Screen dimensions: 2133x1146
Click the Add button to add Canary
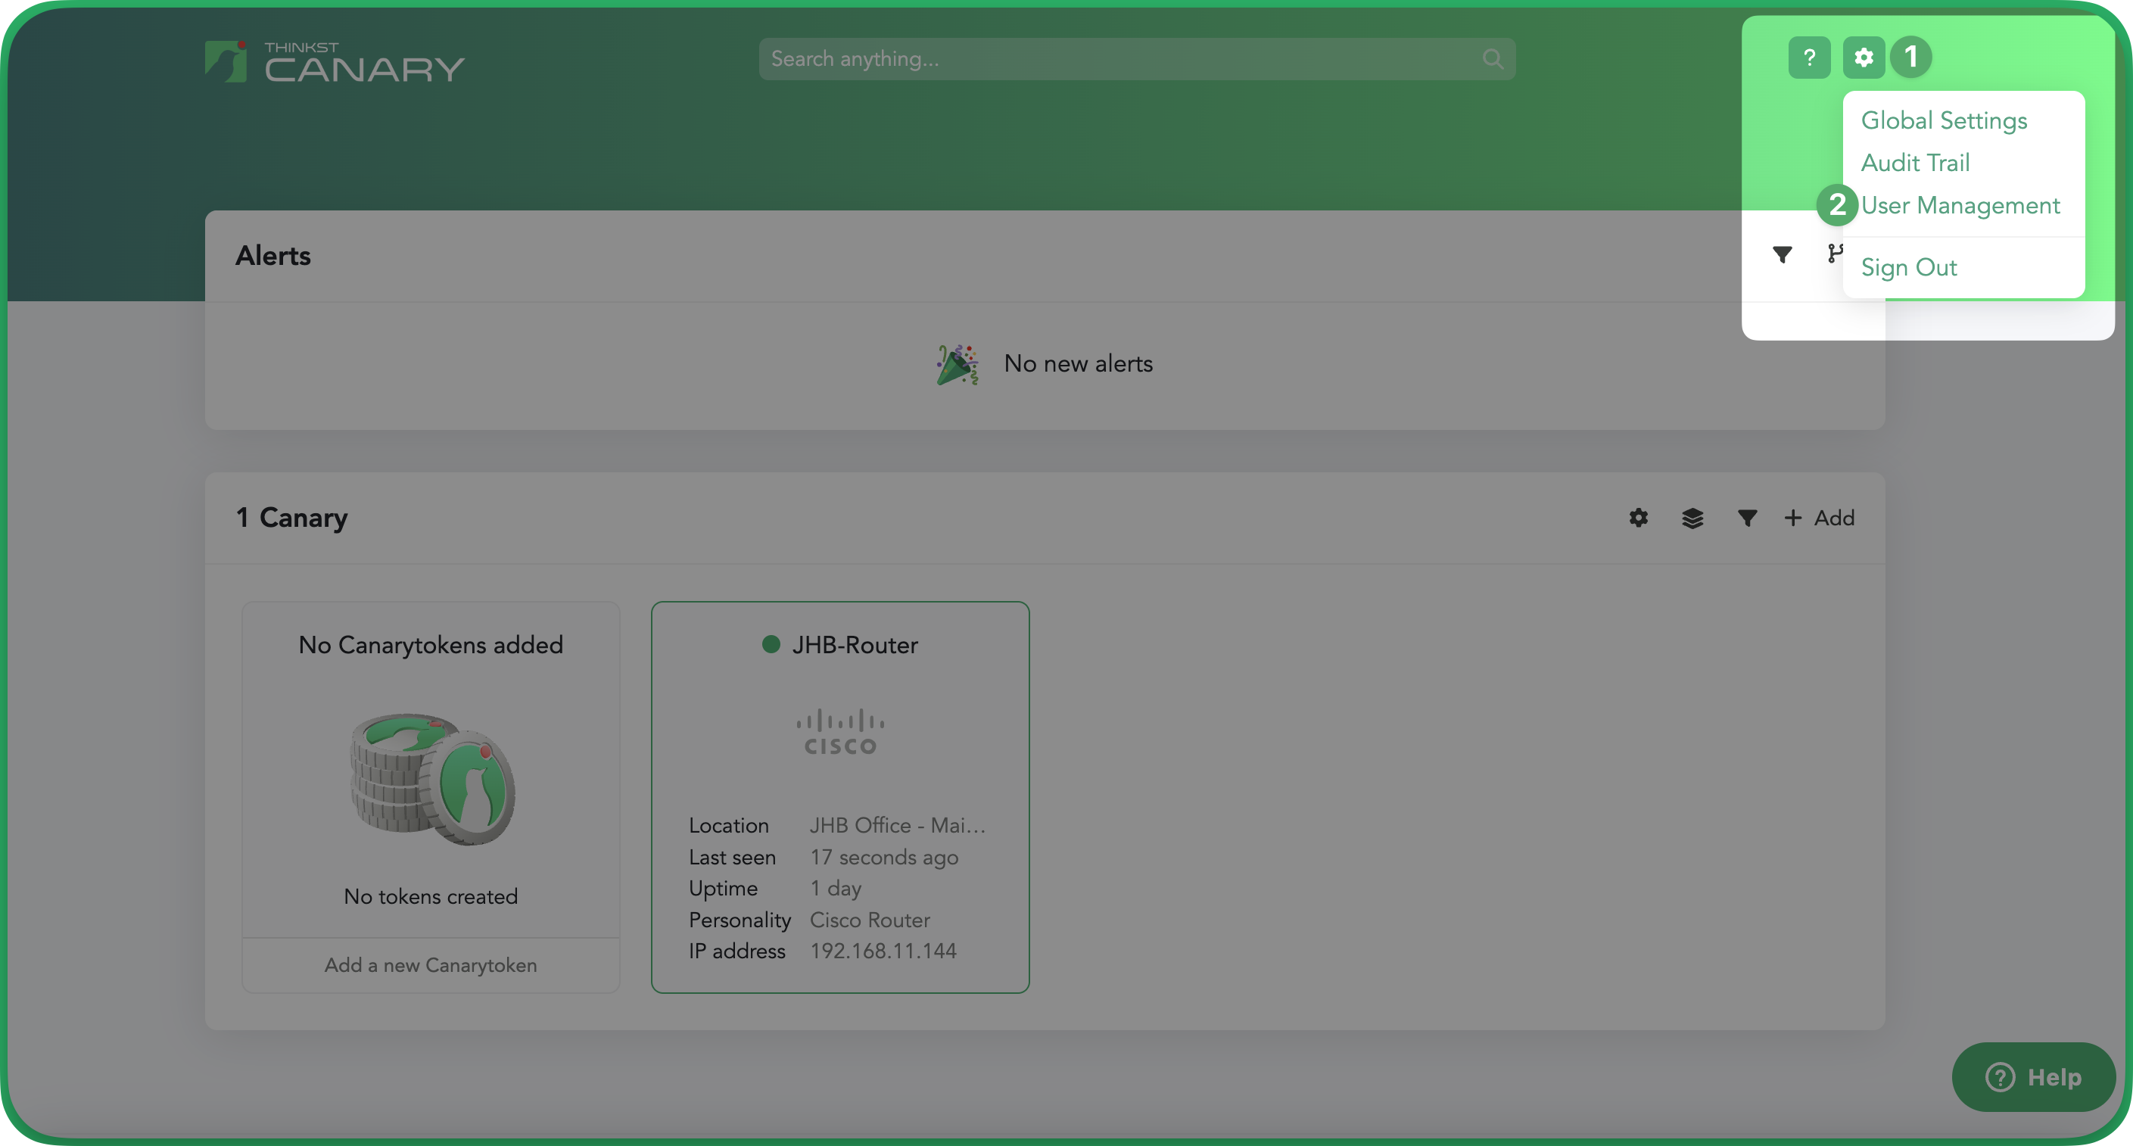coord(1819,519)
